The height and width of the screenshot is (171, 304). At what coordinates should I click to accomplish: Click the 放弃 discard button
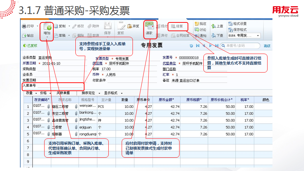[93, 35]
